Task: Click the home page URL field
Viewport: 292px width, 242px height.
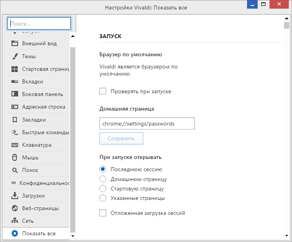Action: [x=147, y=123]
